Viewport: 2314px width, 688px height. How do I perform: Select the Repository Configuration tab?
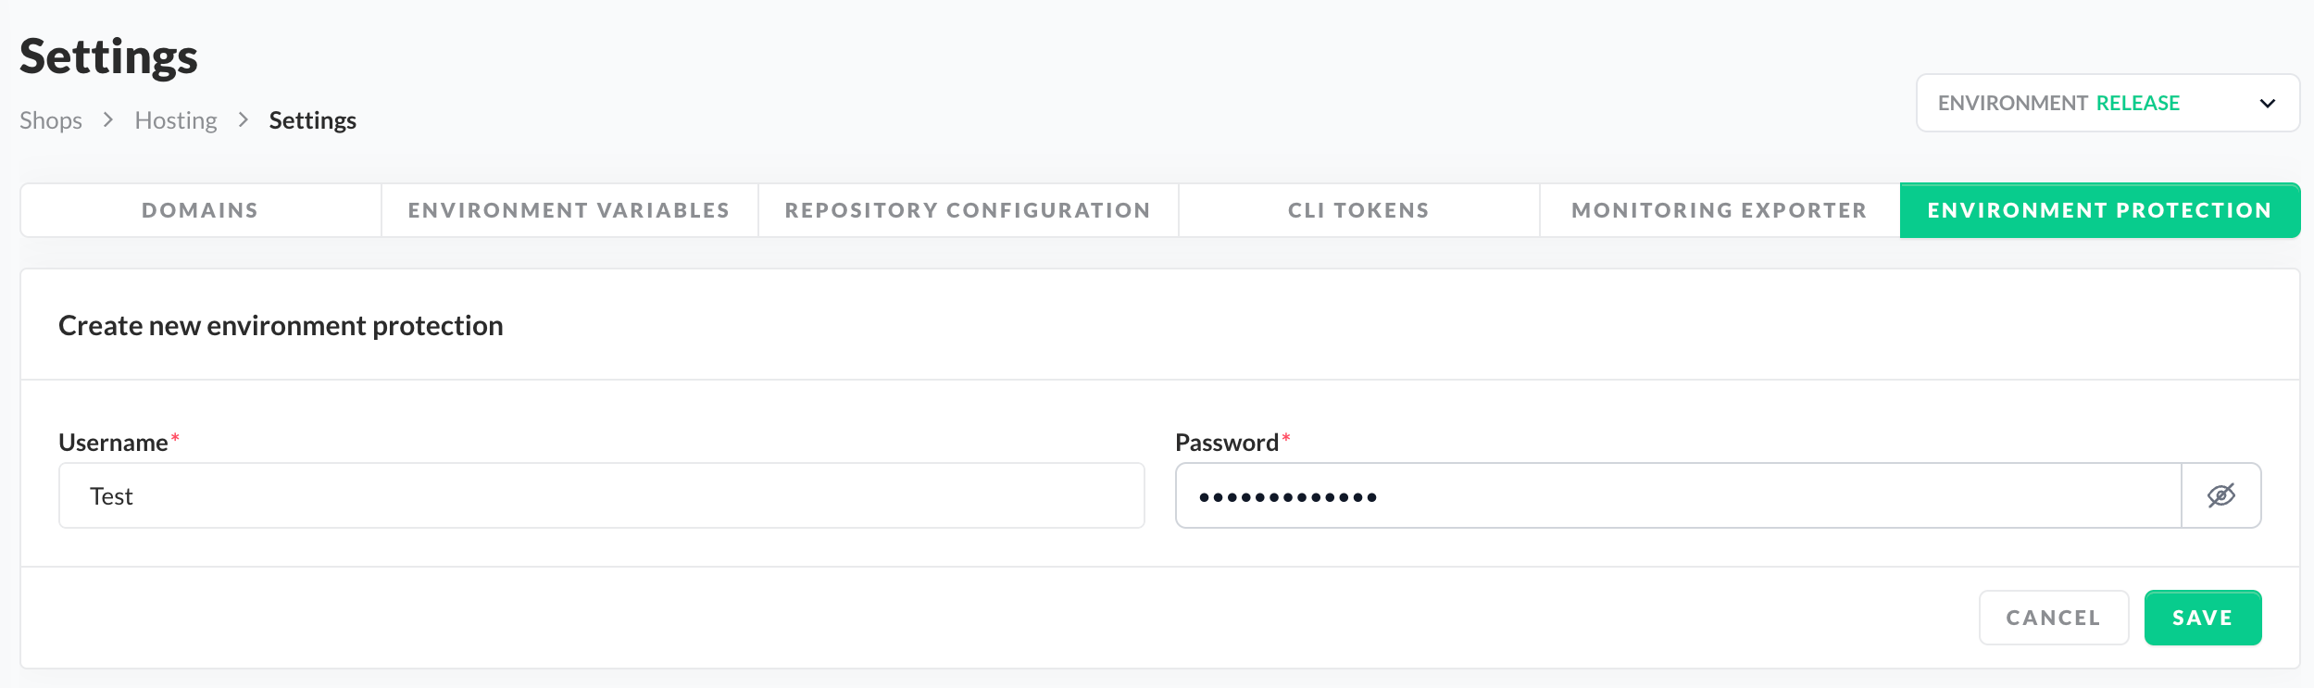[968, 210]
